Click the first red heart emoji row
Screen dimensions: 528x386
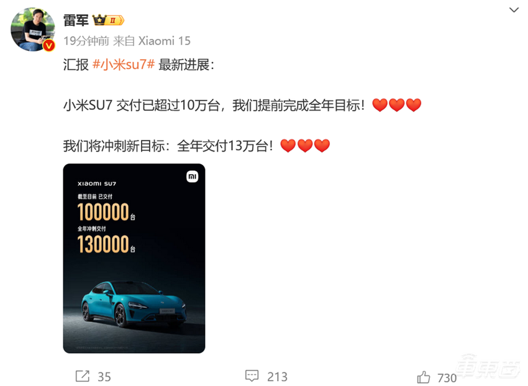click(397, 105)
